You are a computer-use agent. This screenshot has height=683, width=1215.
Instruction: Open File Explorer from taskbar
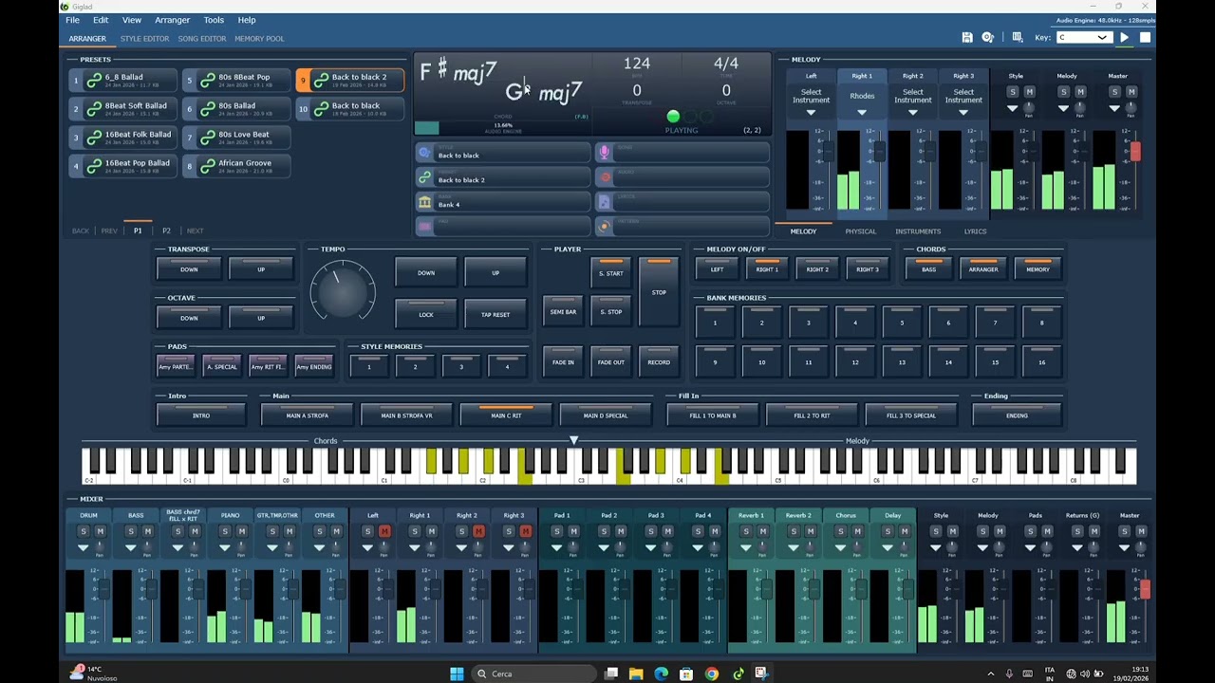636,674
